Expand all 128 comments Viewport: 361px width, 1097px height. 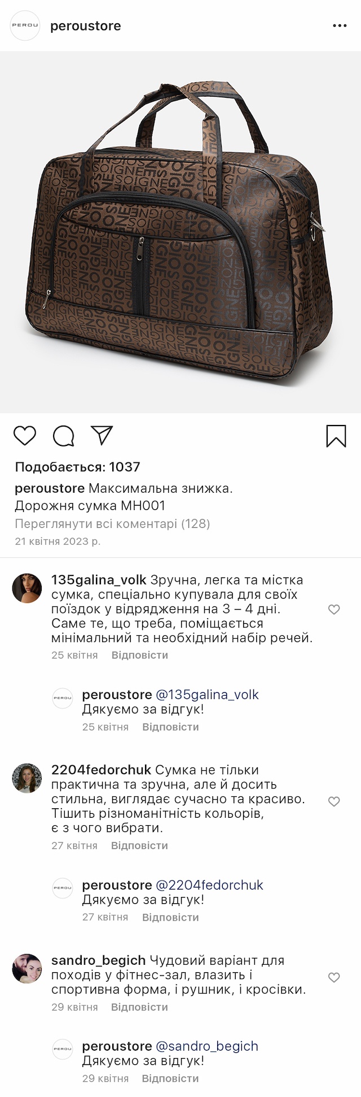tap(112, 524)
